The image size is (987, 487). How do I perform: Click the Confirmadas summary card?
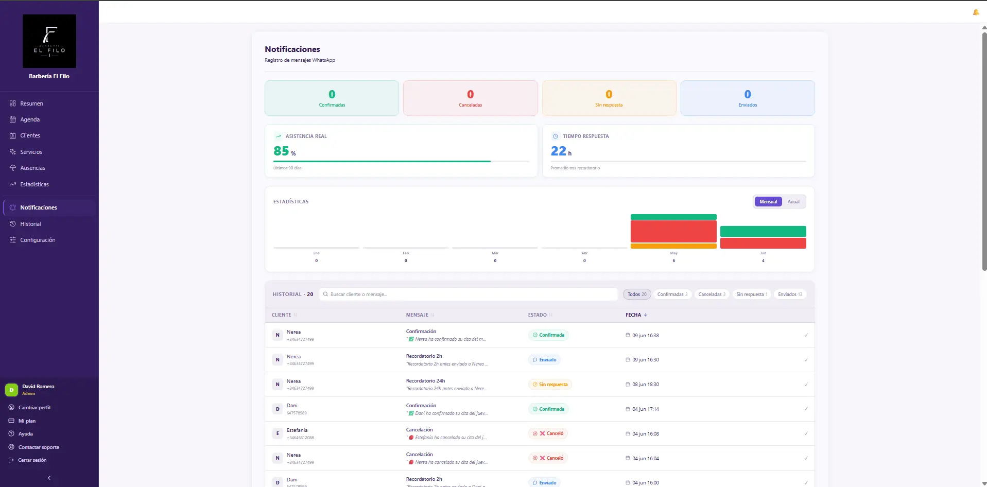tap(332, 98)
